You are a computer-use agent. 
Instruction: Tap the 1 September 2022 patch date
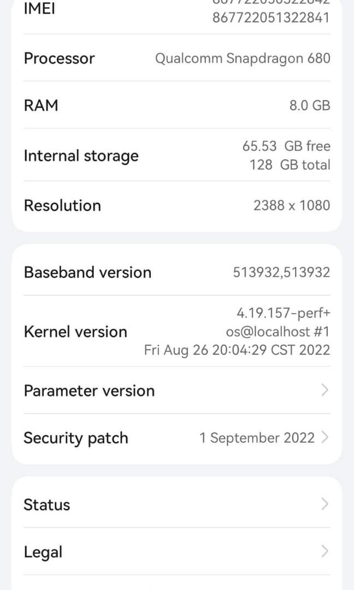(x=257, y=438)
